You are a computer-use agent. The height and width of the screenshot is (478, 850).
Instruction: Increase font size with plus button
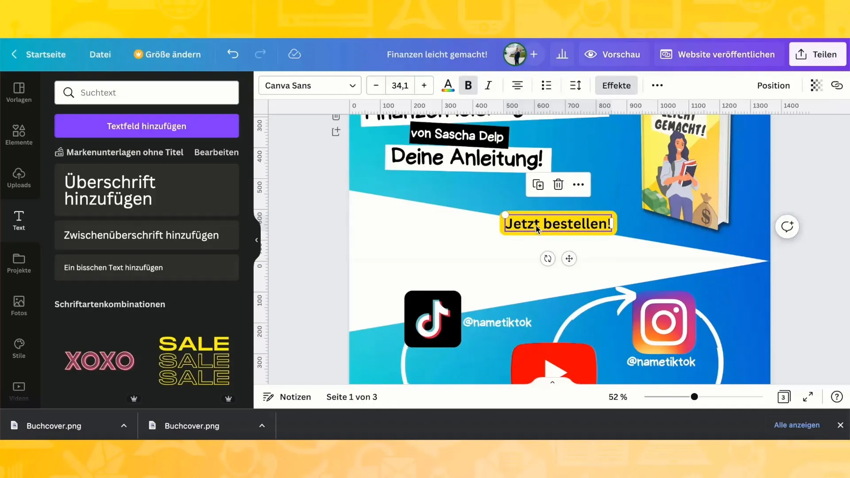pyautogui.click(x=424, y=85)
